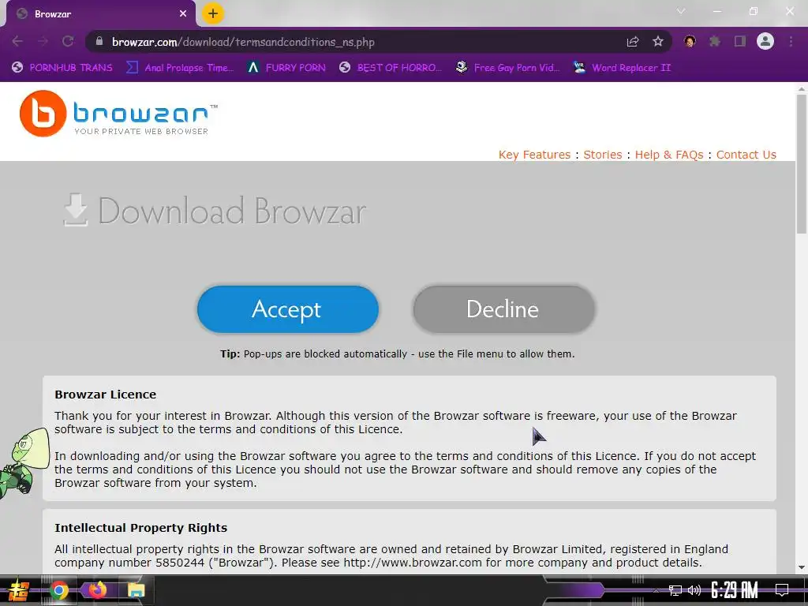The height and width of the screenshot is (606, 808).
Task: Open the Word Replacer II bookmark
Action: pos(623,68)
